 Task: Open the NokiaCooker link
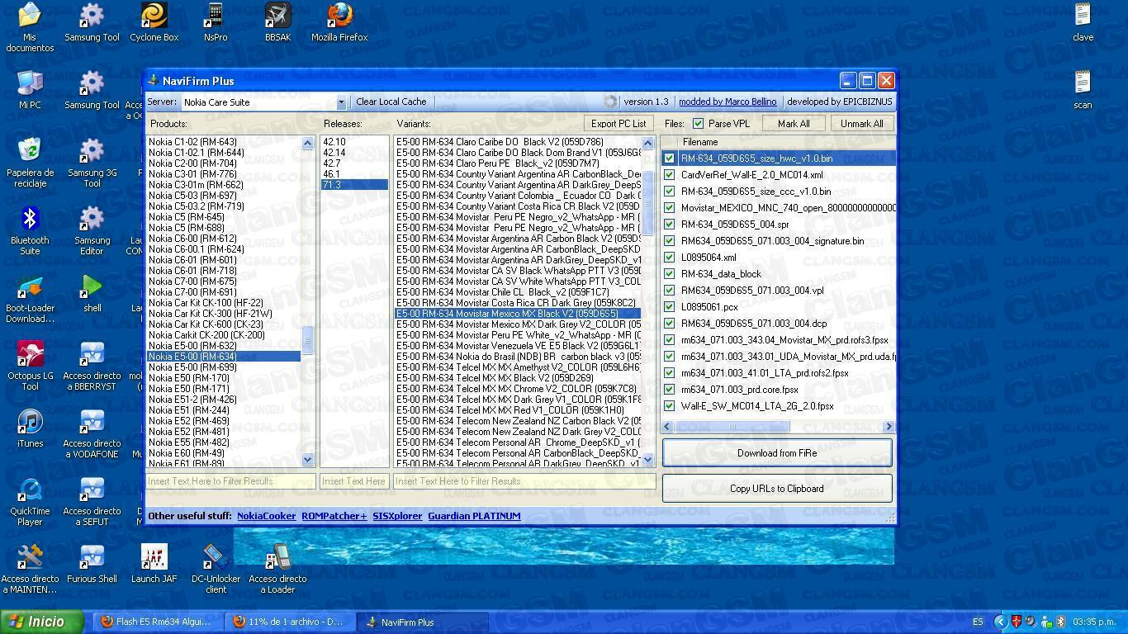pos(266,516)
